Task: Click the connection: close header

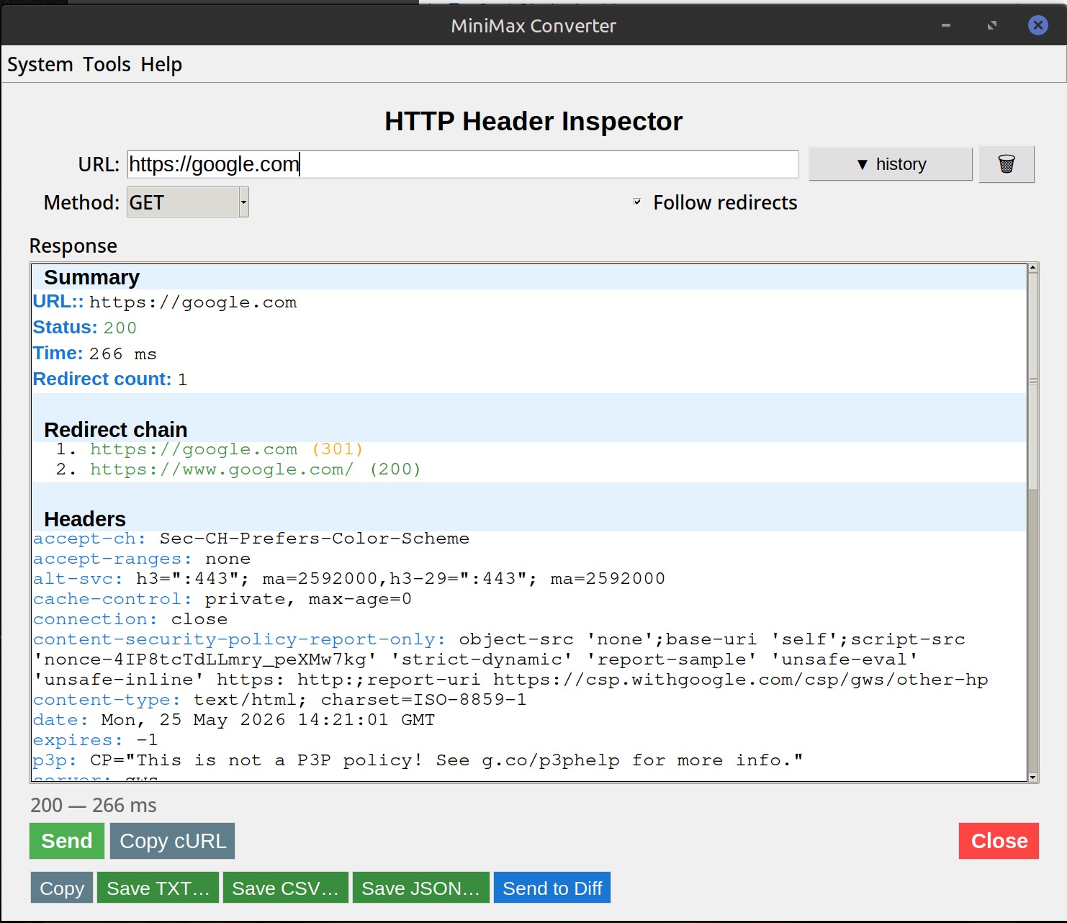Action: coord(130,619)
